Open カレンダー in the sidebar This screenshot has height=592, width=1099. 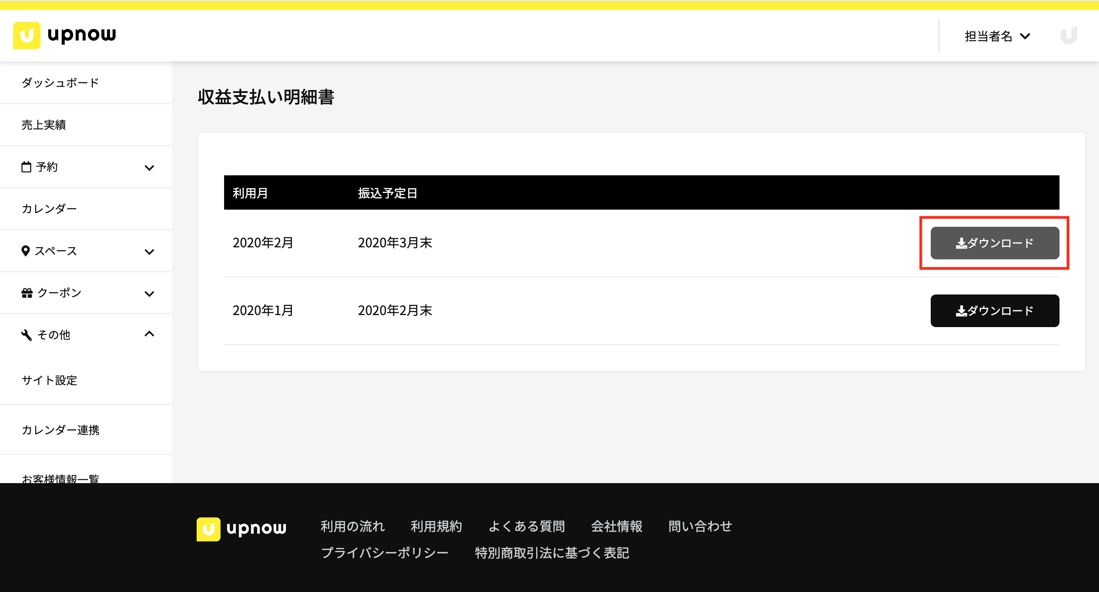86,209
